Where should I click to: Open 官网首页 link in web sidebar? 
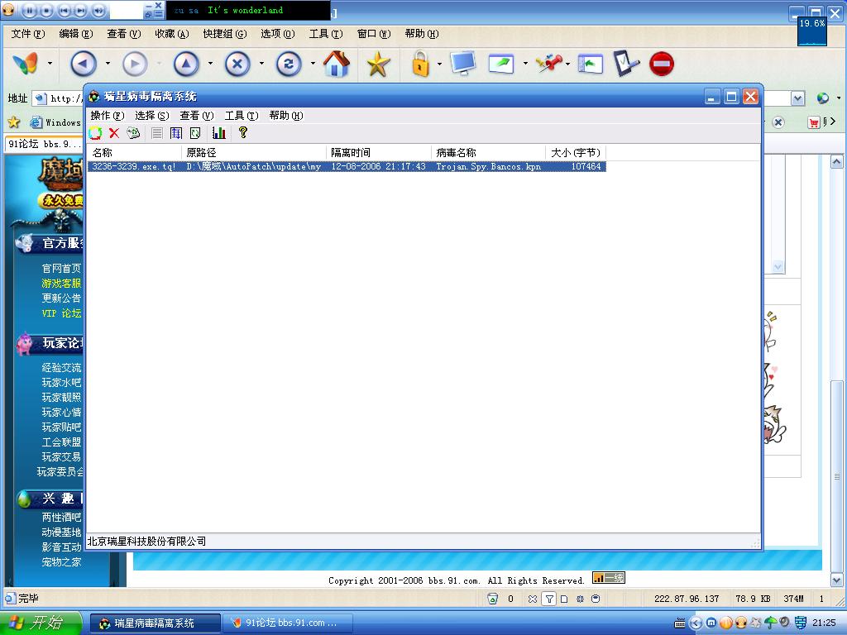tap(61, 269)
